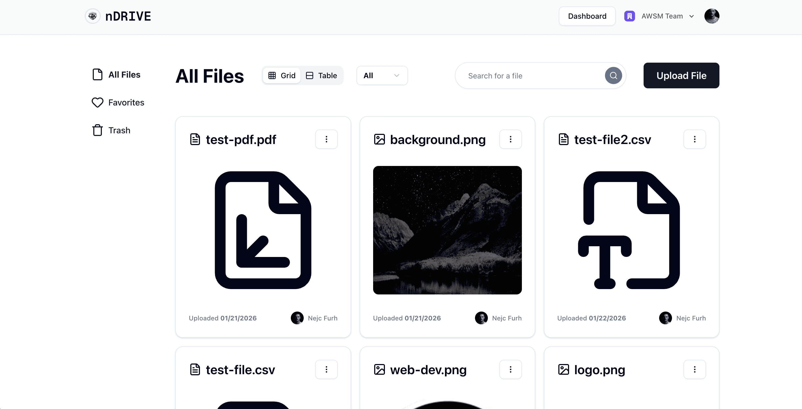Viewport: 802px width, 409px height.
Task: Expand the All file type filter
Action: click(x=382, y=75)
